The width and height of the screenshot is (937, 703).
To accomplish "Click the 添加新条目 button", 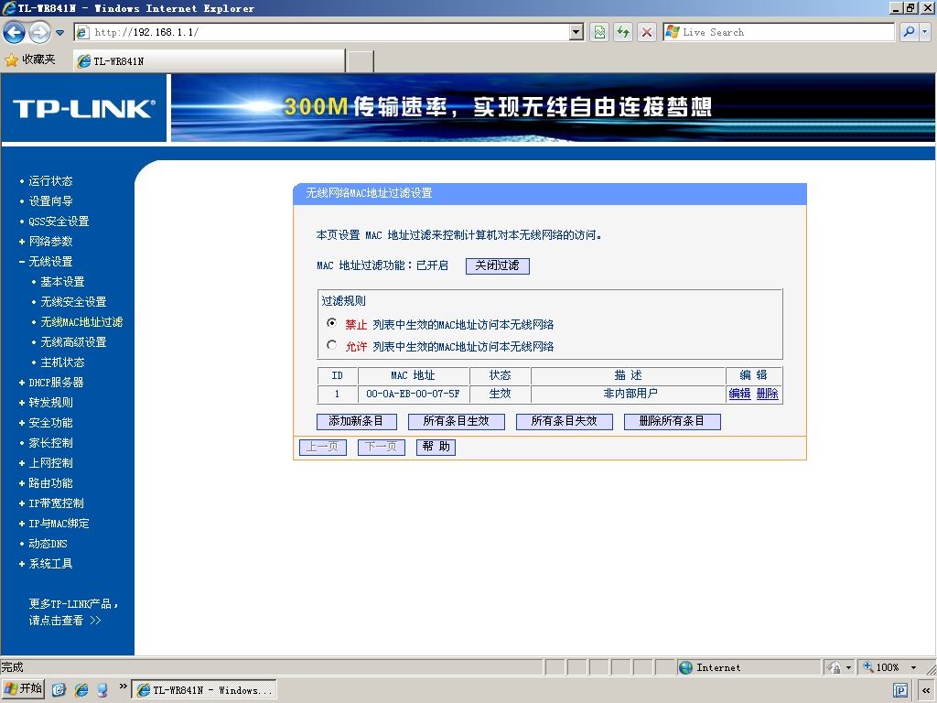I will pyautogui.click(x=356, y=421).
